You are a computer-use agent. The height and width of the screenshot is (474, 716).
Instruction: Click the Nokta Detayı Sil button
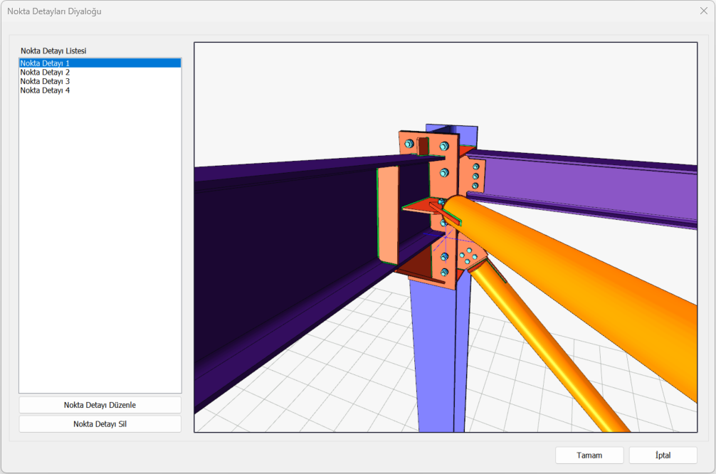click(x=100, y=424)
